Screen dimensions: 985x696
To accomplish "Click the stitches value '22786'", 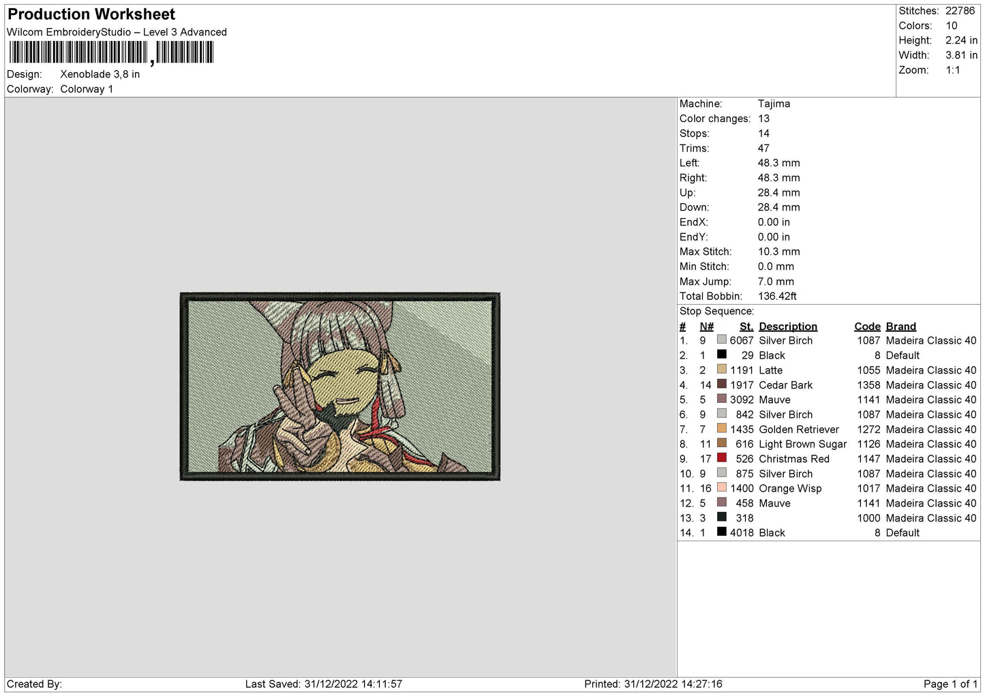I will tap(960, 11).
